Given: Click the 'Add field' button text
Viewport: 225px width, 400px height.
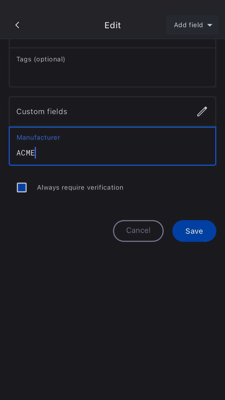Looking at the screenshot, I should pyautogui.click(x=188, y=25).
